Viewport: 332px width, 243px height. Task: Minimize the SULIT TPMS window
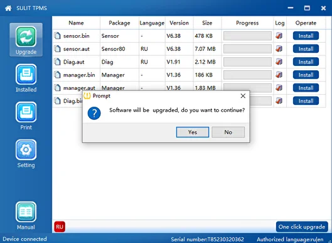click(x=291, y=8)
